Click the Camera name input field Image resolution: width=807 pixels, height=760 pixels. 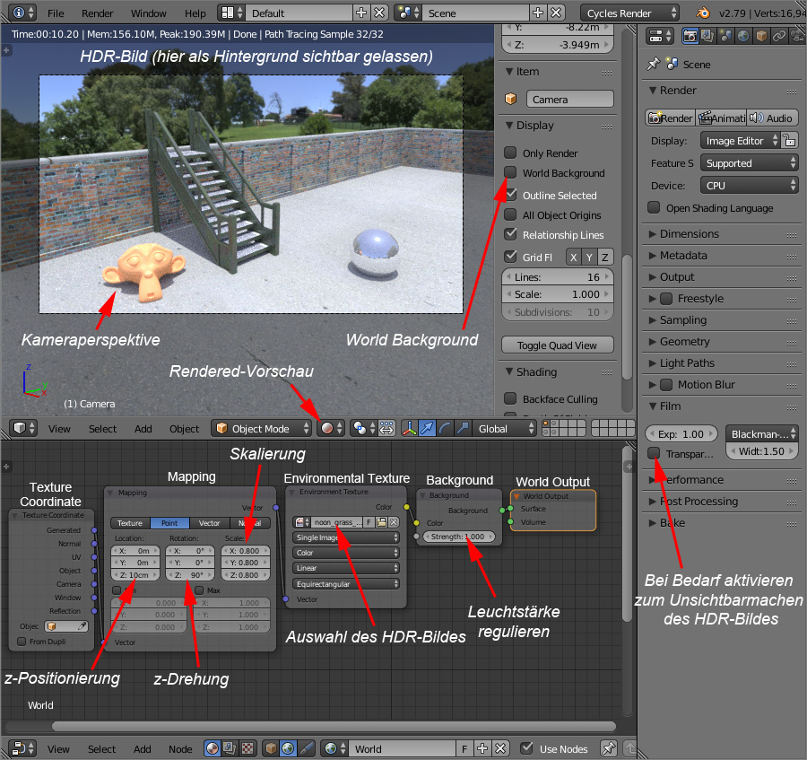pyautogui.click(x=571, y=99)
